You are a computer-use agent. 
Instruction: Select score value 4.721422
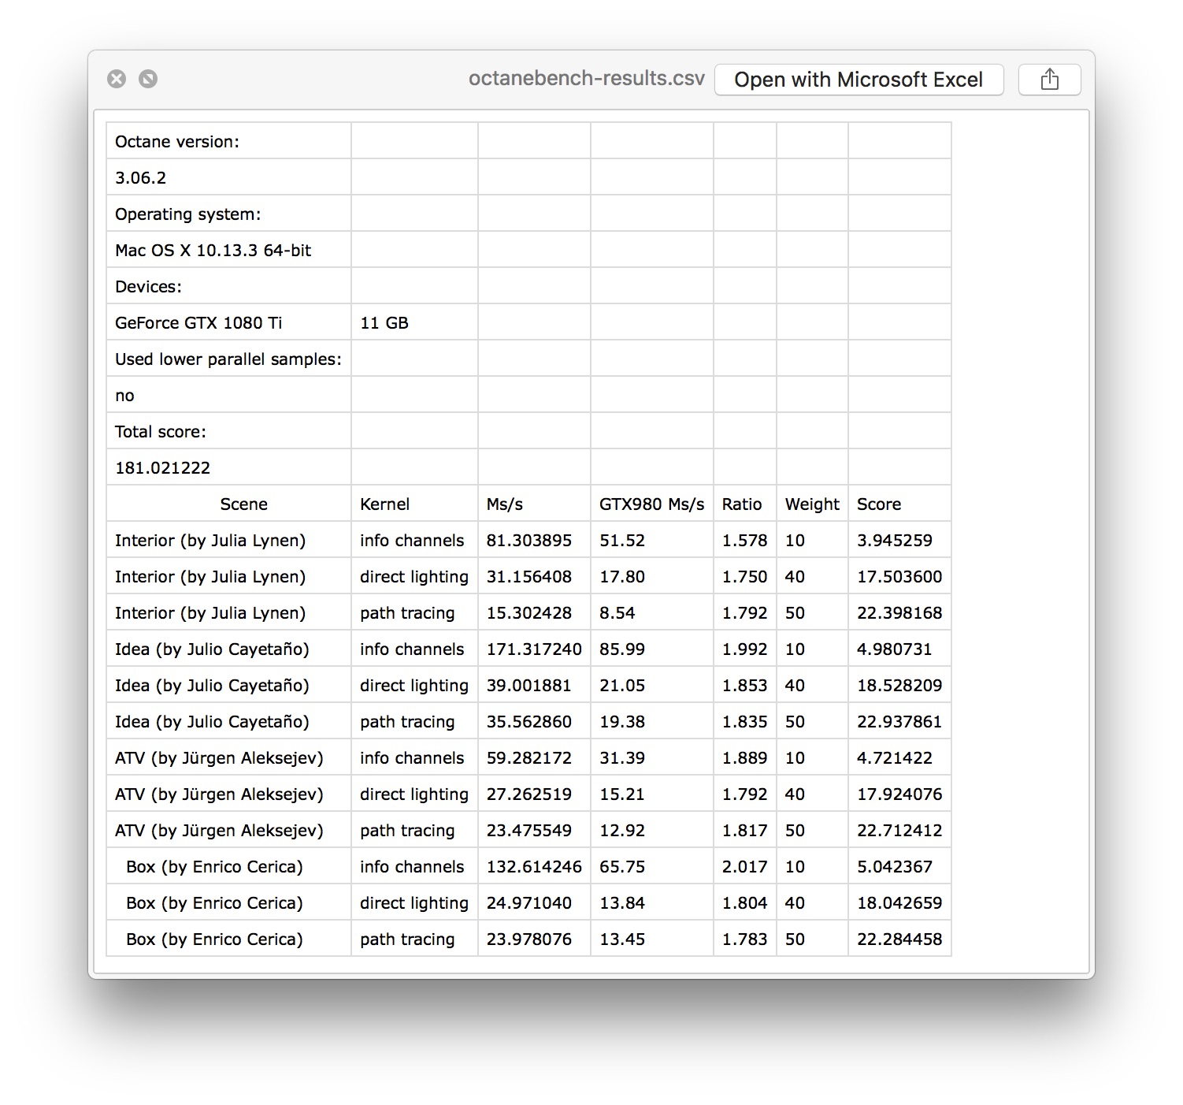click(899, 757)
